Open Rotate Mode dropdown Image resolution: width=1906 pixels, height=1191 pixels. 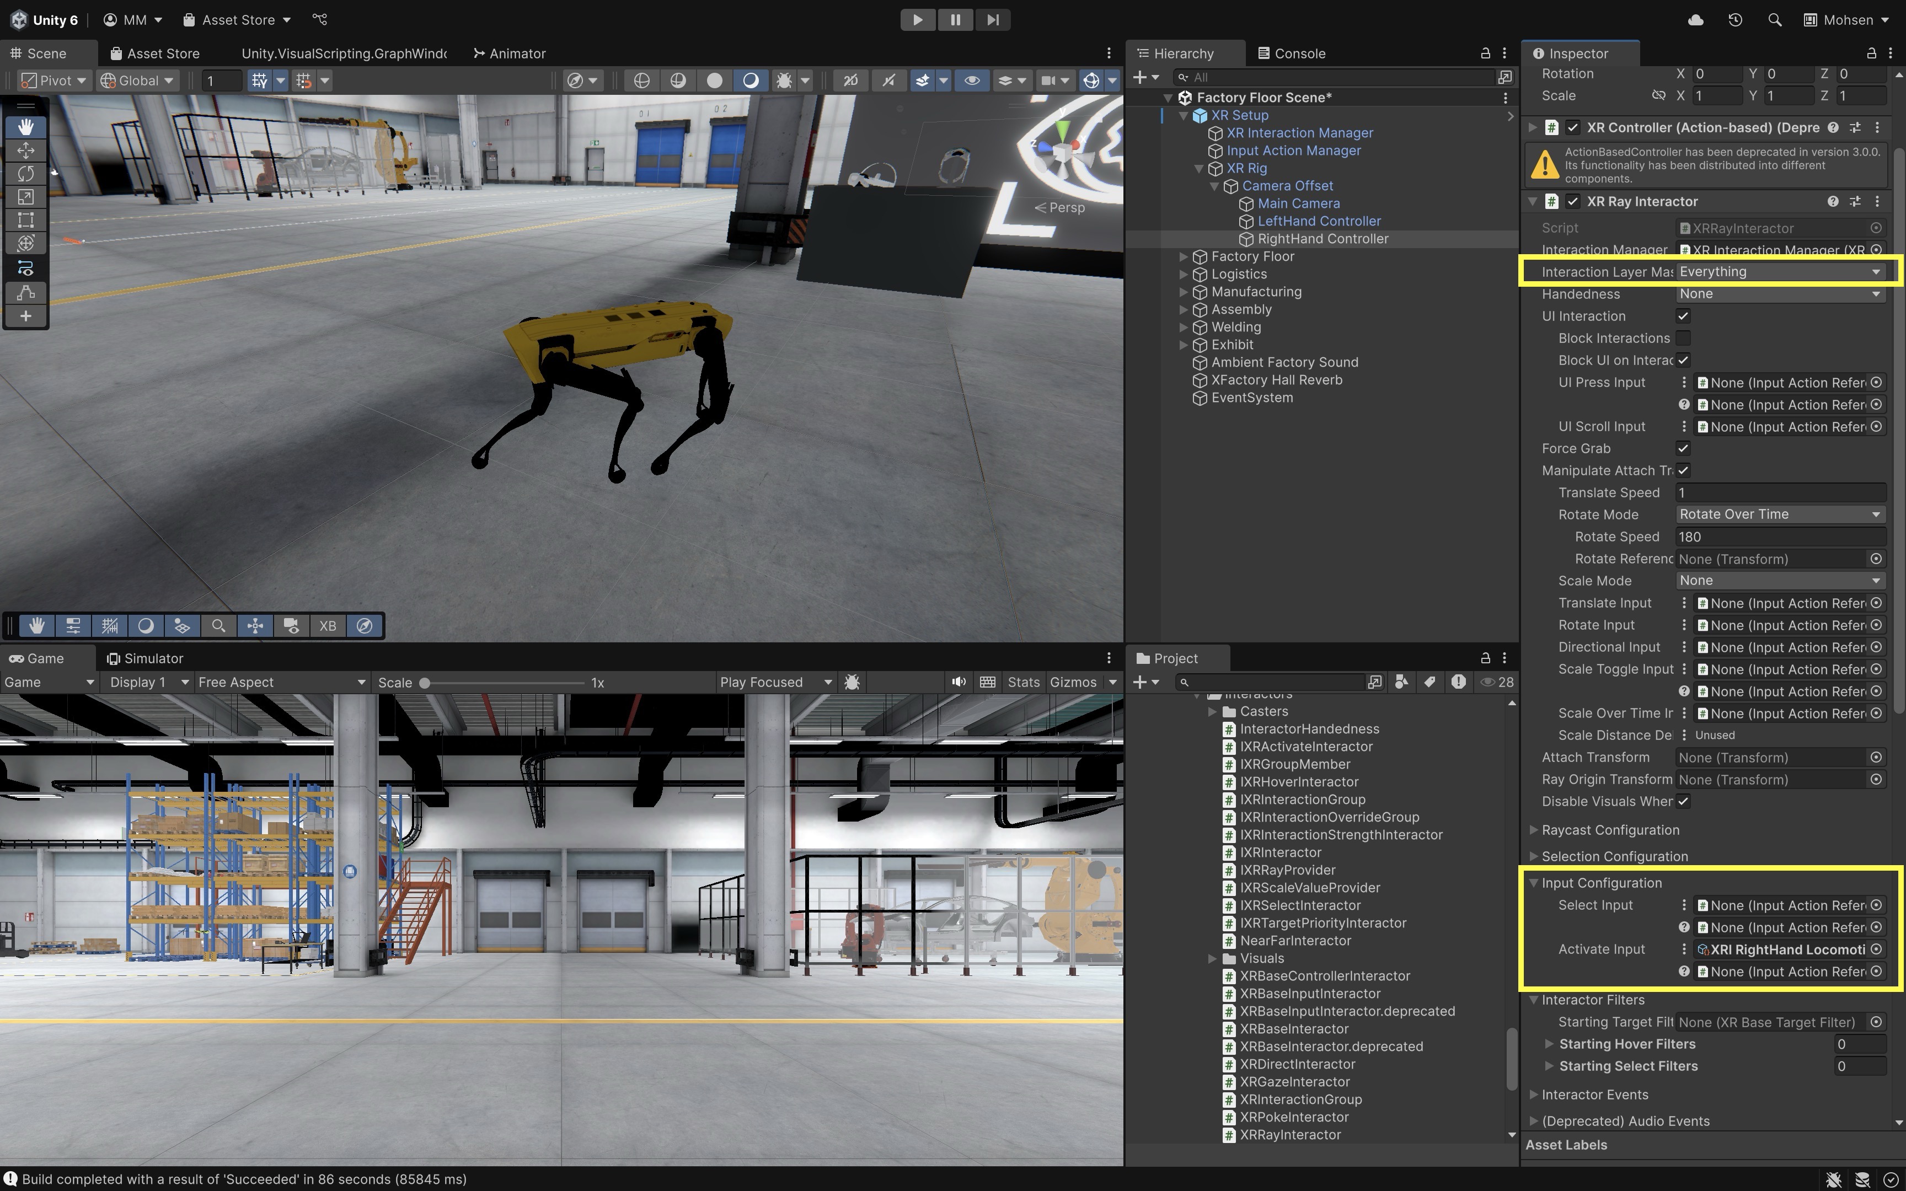point(1780,514)
